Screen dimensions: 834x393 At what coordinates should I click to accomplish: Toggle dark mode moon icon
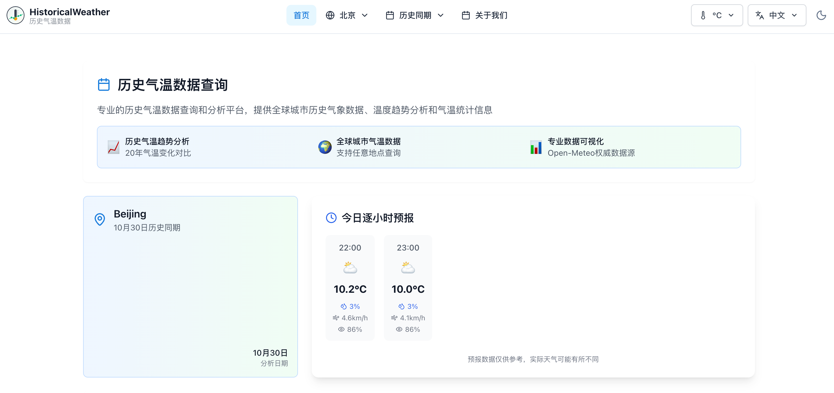click(x=821, y=15)
